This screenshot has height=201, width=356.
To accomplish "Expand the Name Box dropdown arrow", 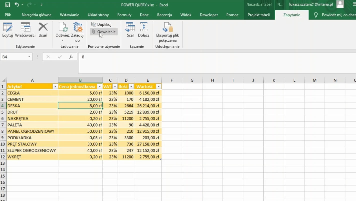I will 29,57.
